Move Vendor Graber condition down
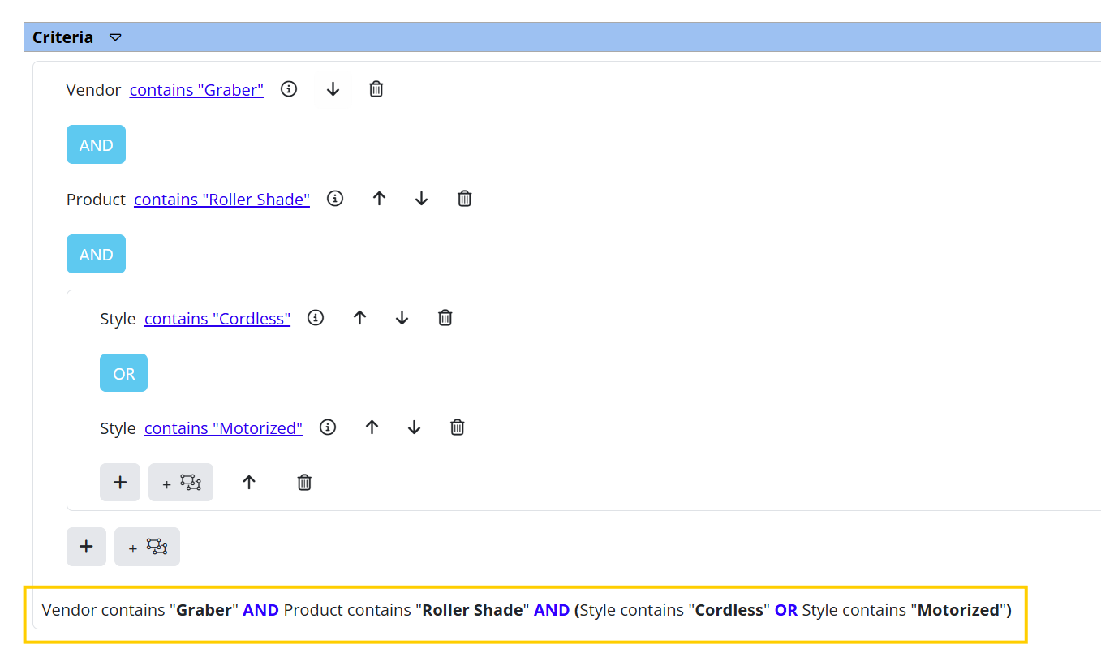 pos(333,89)
